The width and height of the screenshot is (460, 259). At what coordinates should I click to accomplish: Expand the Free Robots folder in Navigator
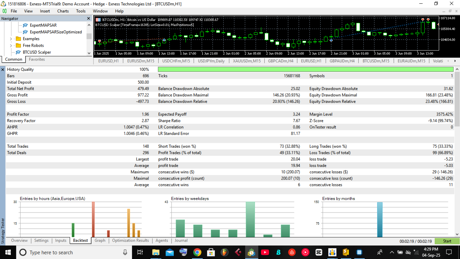coord(11,46)
